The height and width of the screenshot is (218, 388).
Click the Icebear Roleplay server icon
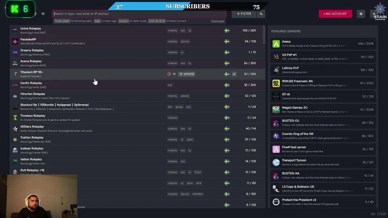[x=15, y=150]
